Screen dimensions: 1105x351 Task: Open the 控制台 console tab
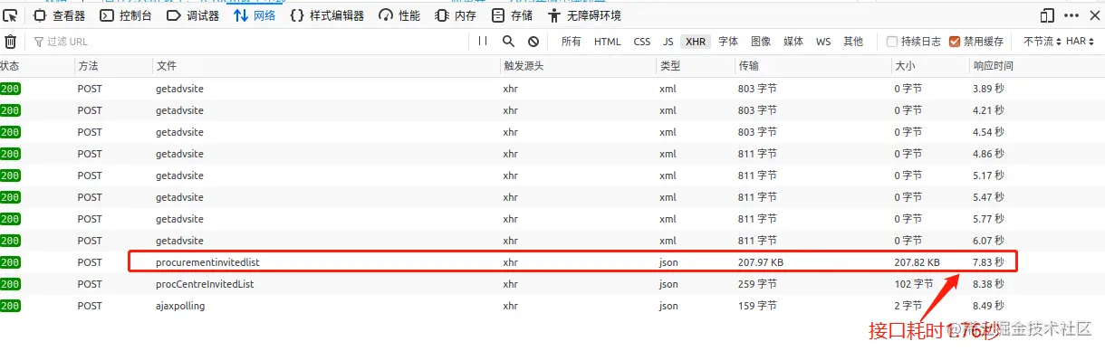(125, 15)
